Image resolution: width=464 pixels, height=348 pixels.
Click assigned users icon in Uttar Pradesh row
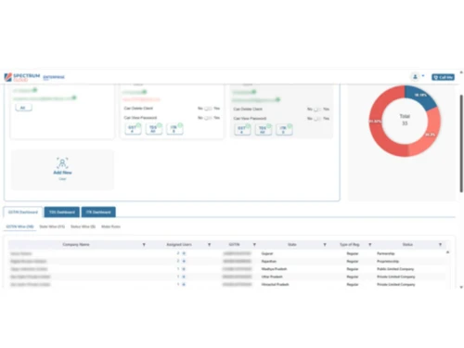(184, 277)
